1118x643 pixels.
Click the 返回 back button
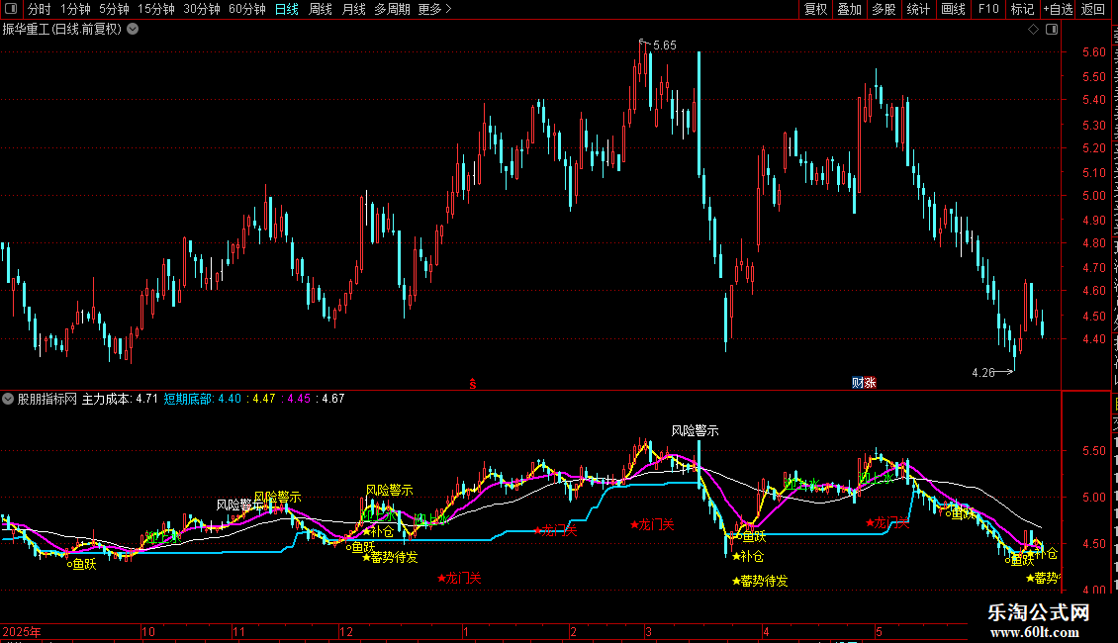point(1092,9)
